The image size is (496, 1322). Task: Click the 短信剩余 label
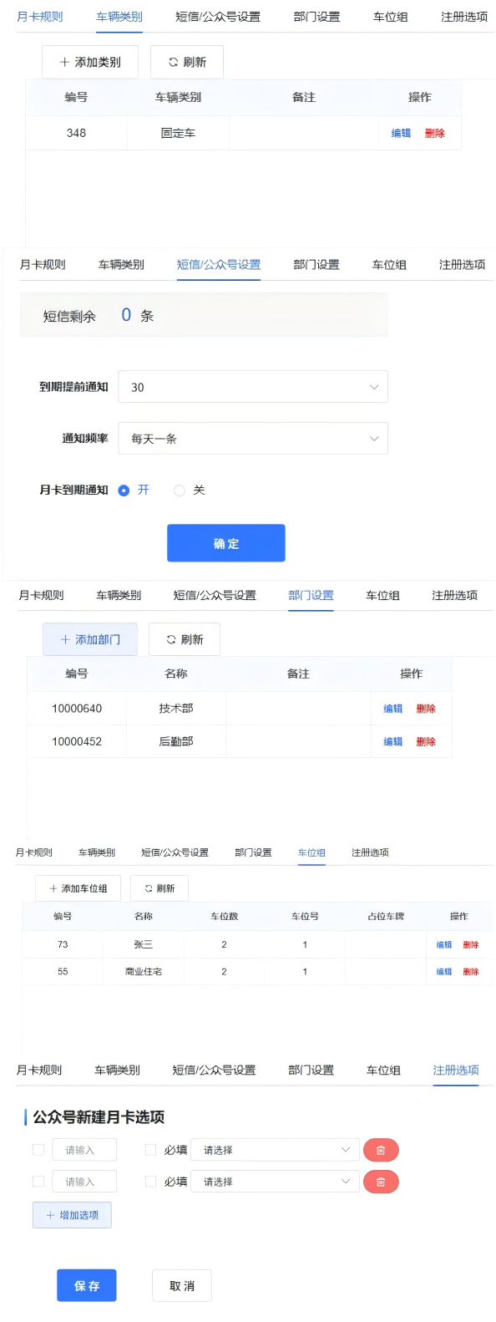(x=69, y=316)
